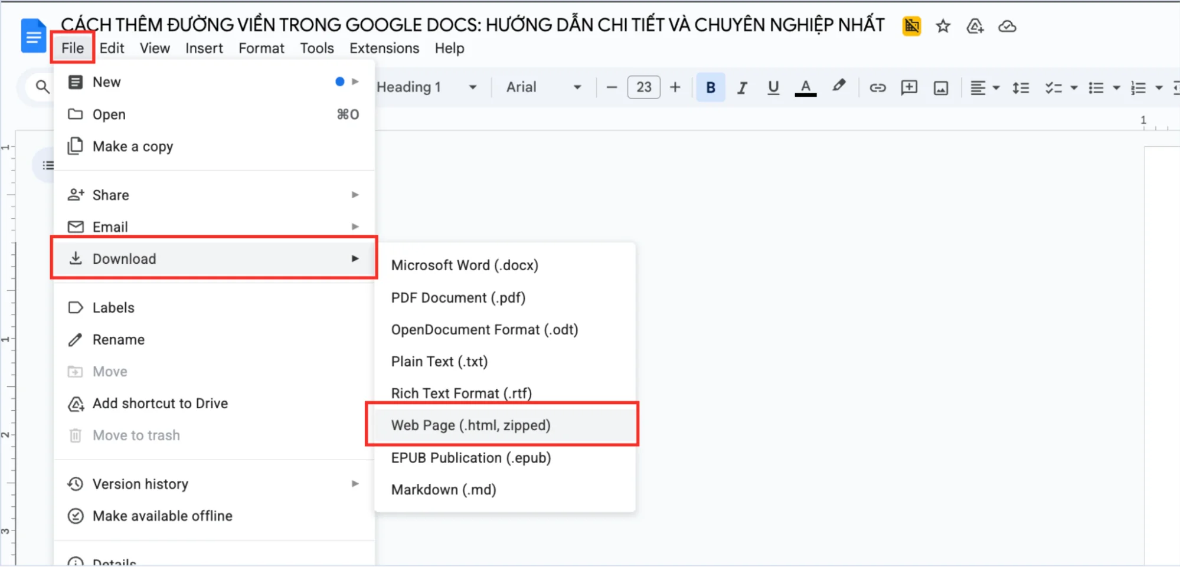
Task: Show the document outline icon
Action: coord(48,165)
